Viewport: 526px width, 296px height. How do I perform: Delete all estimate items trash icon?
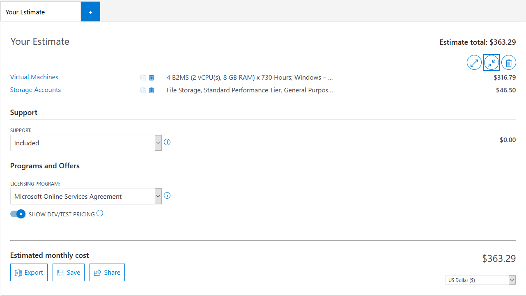pos(509,63)
